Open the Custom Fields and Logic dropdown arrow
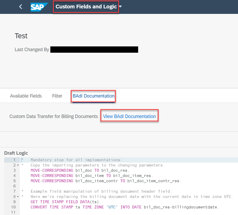The image size is (238, 215). 121,7
